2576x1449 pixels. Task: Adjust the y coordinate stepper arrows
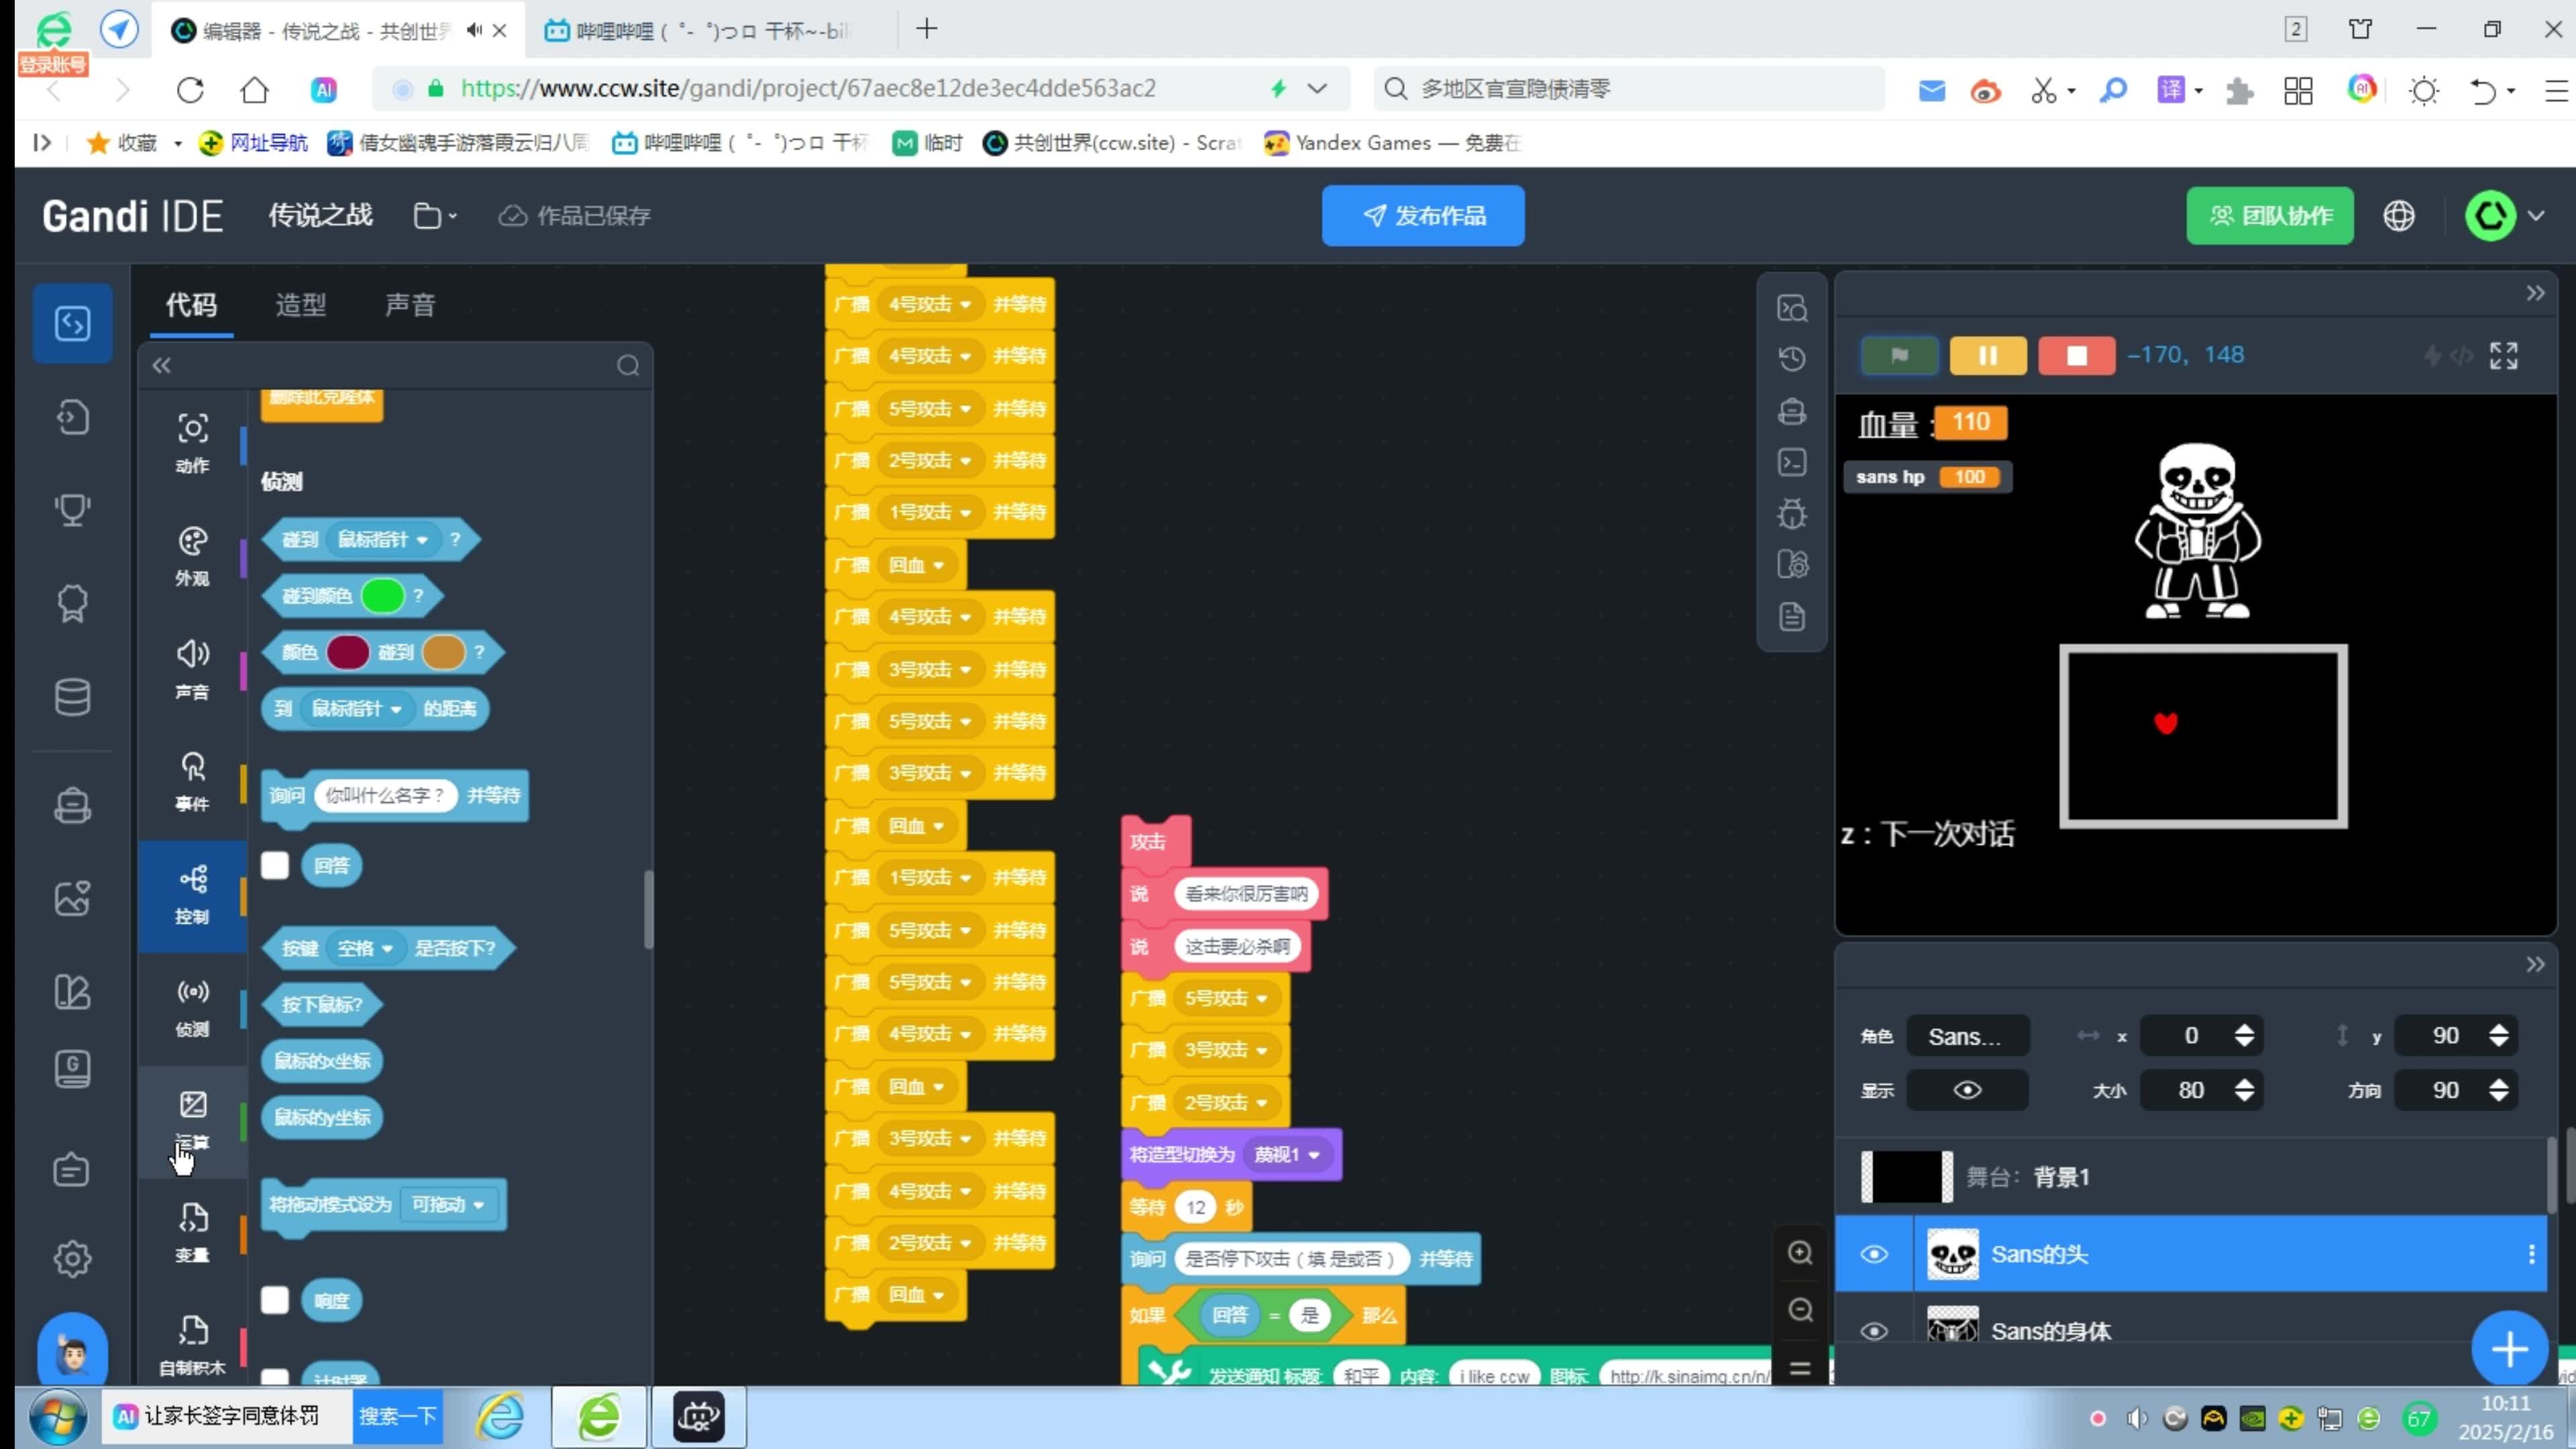click(x=2498, y=1036)
